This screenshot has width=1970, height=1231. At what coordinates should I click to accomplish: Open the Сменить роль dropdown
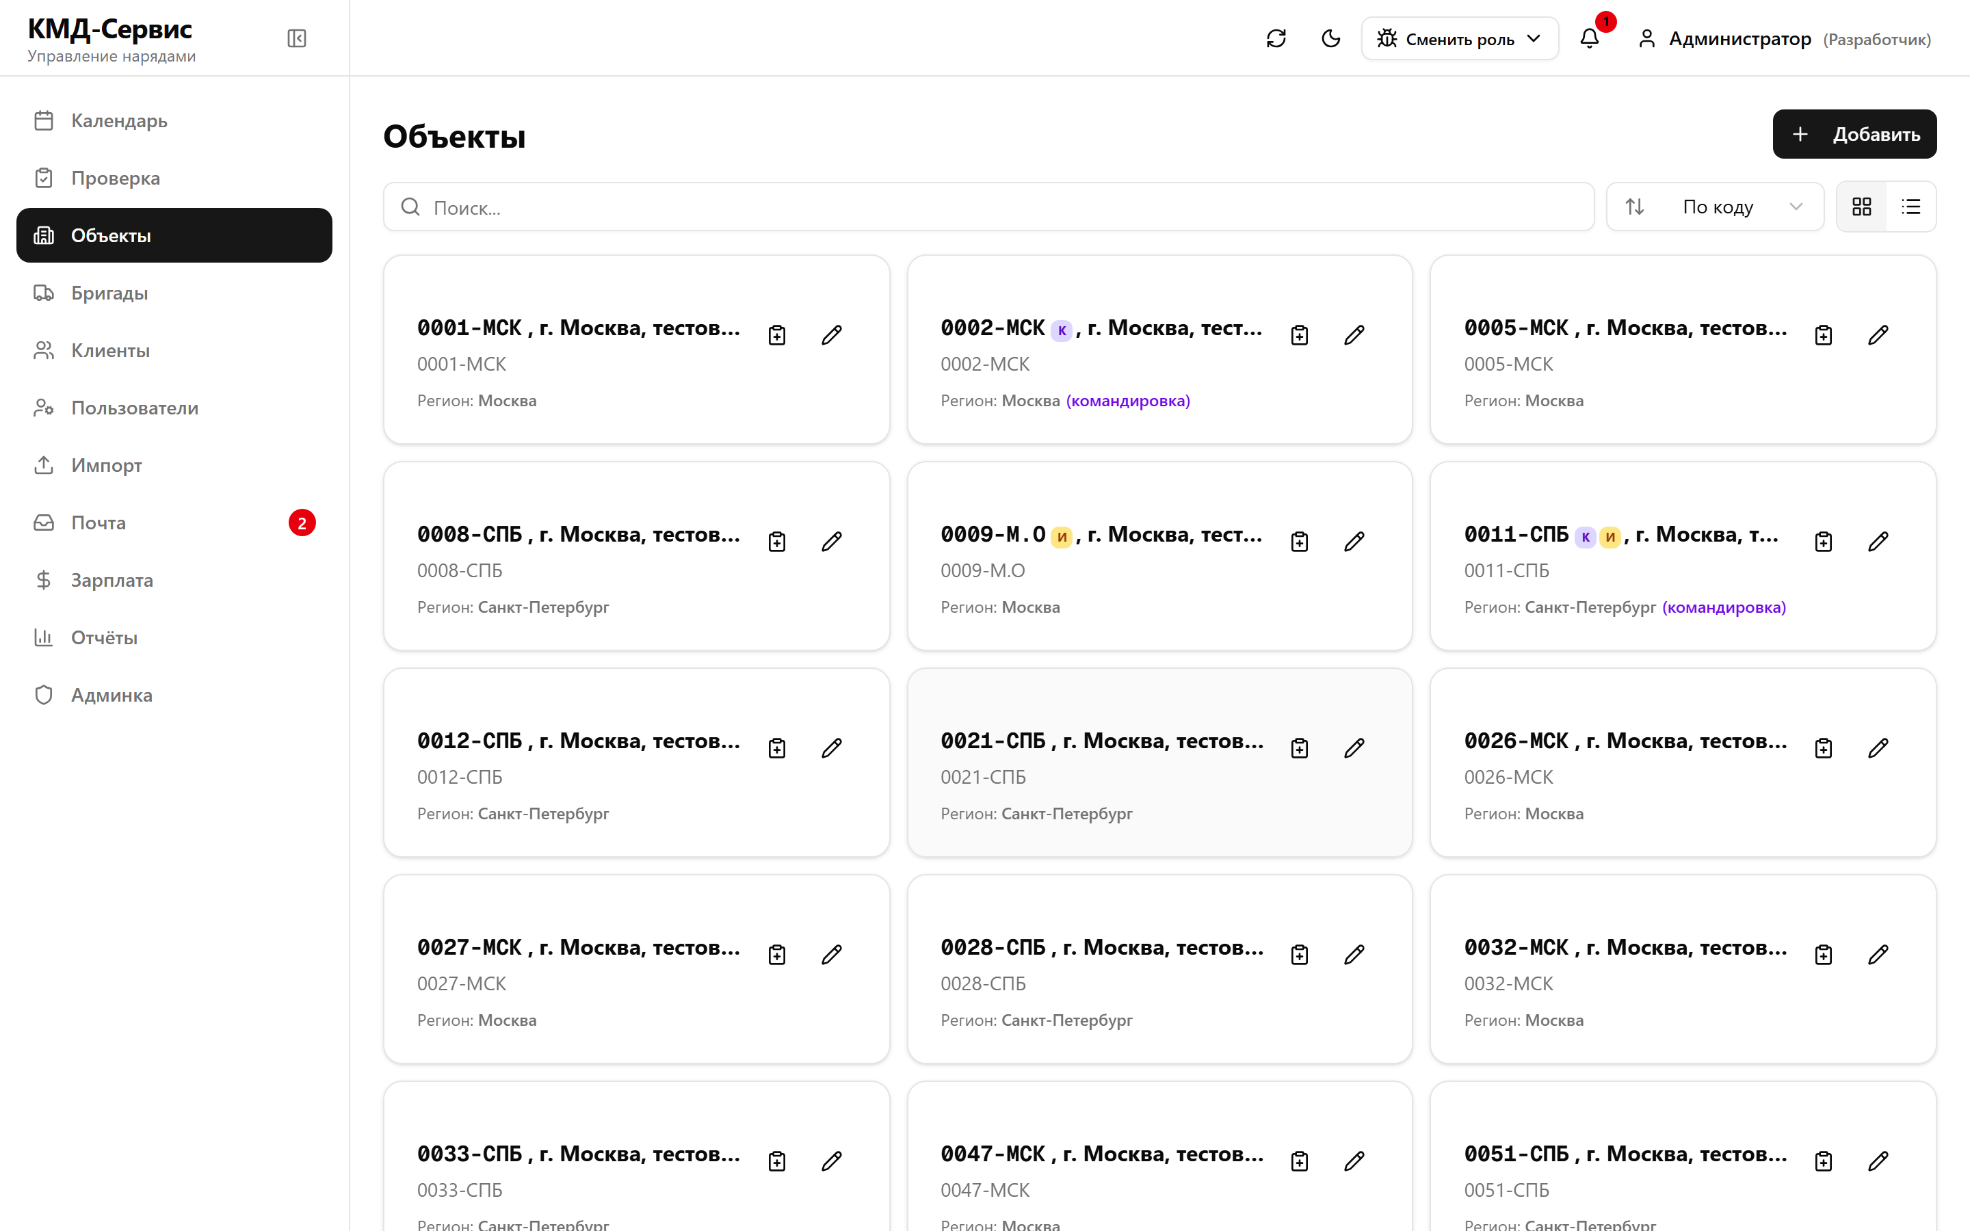1459,38
